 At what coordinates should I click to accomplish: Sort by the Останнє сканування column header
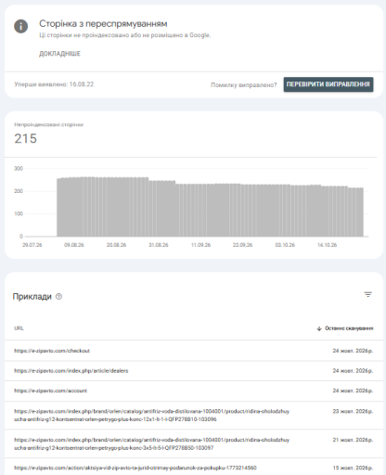[x=349, y=328]
